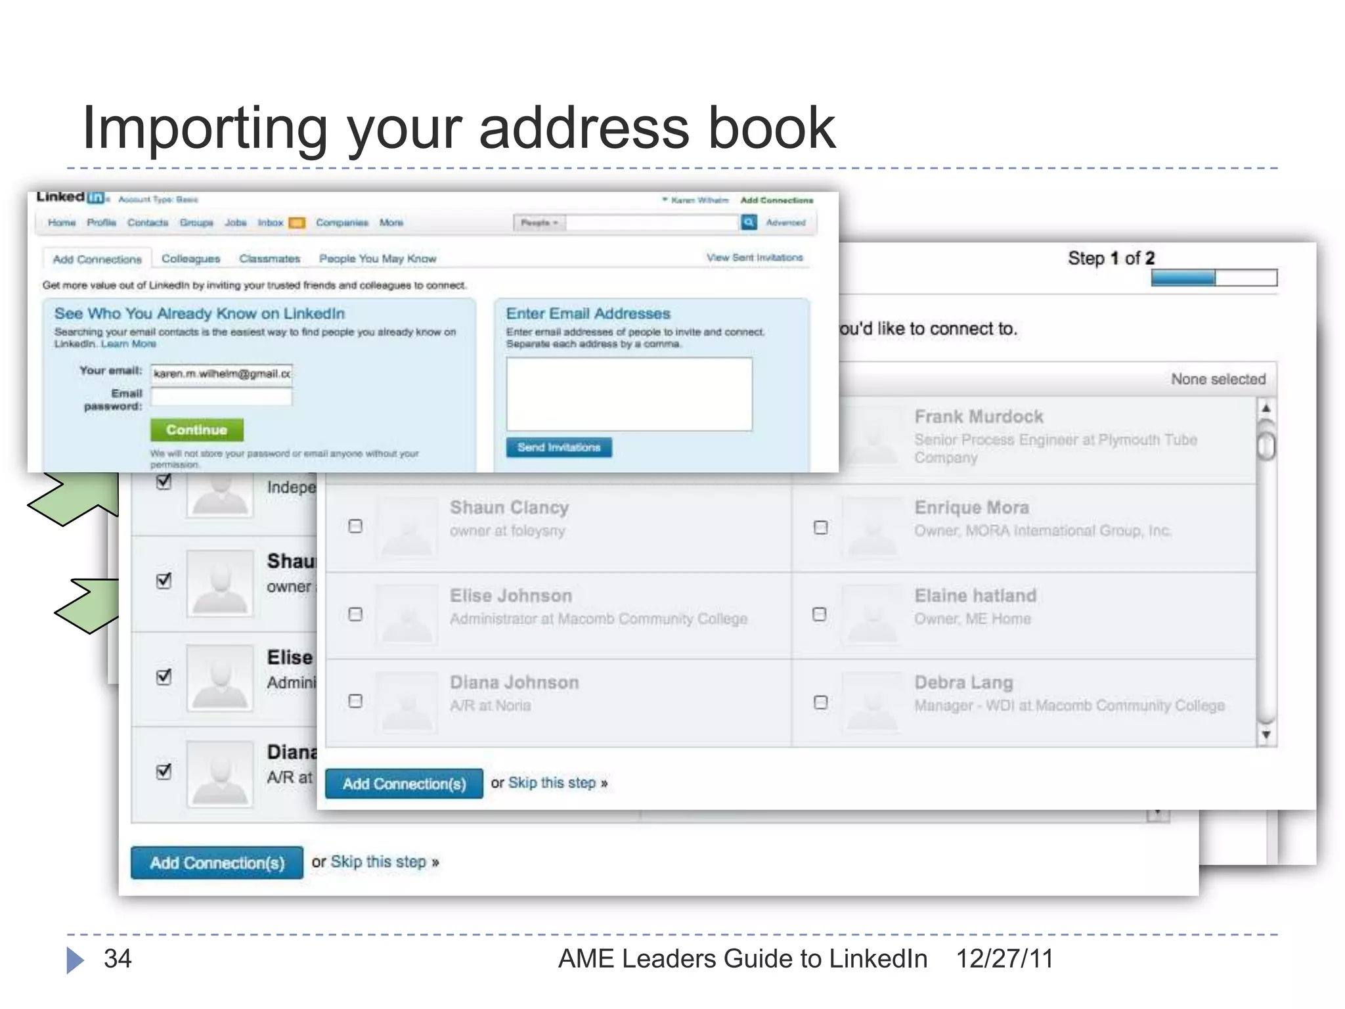Open the Karen Wilhelm account dropdown

695,200
